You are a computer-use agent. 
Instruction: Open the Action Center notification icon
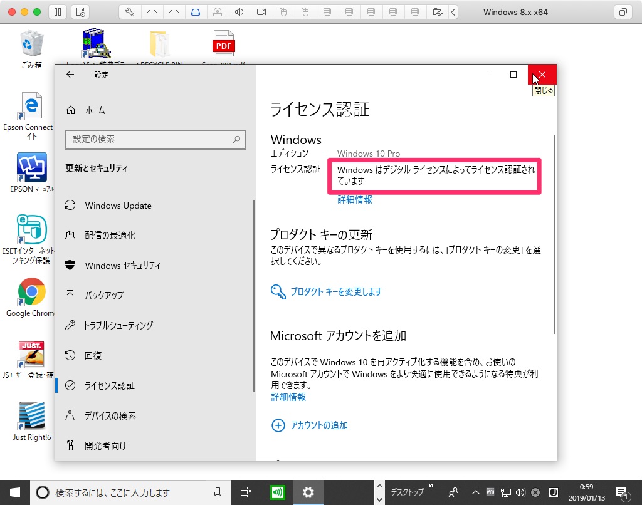click(623, 492)
